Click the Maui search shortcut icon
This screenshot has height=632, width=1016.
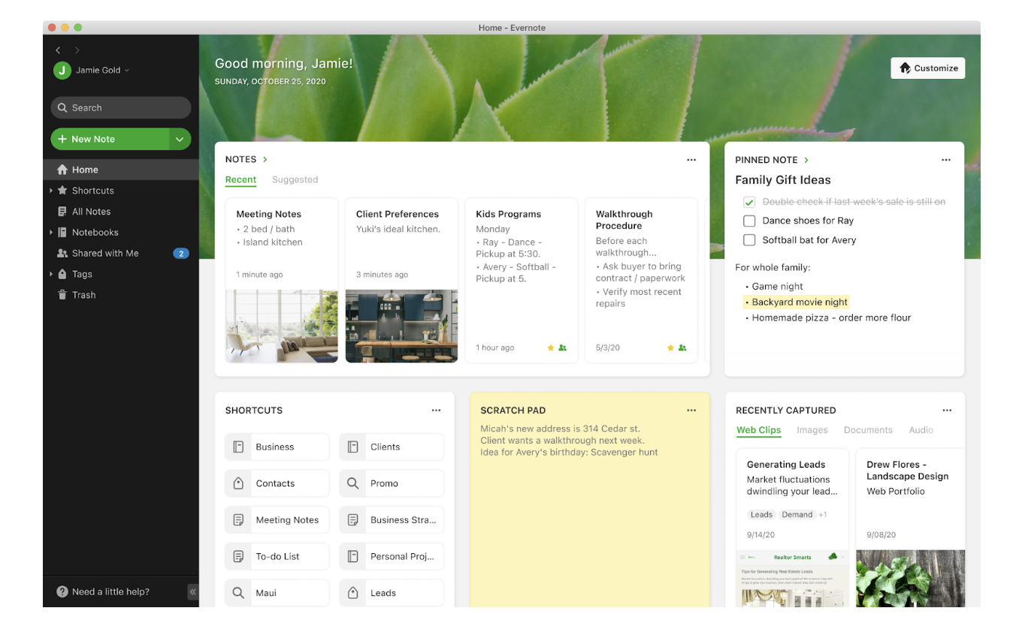[238, 593]
